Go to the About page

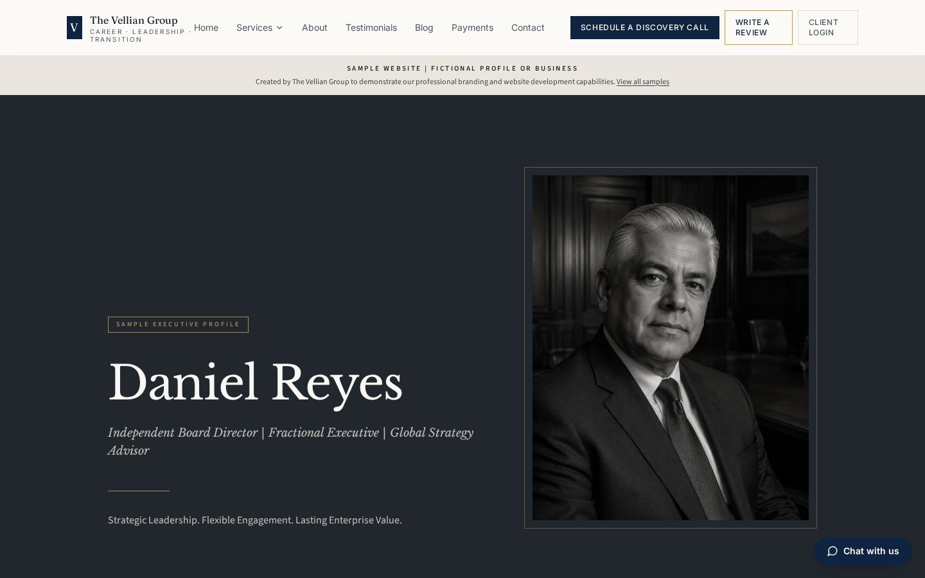coord(315,28)
